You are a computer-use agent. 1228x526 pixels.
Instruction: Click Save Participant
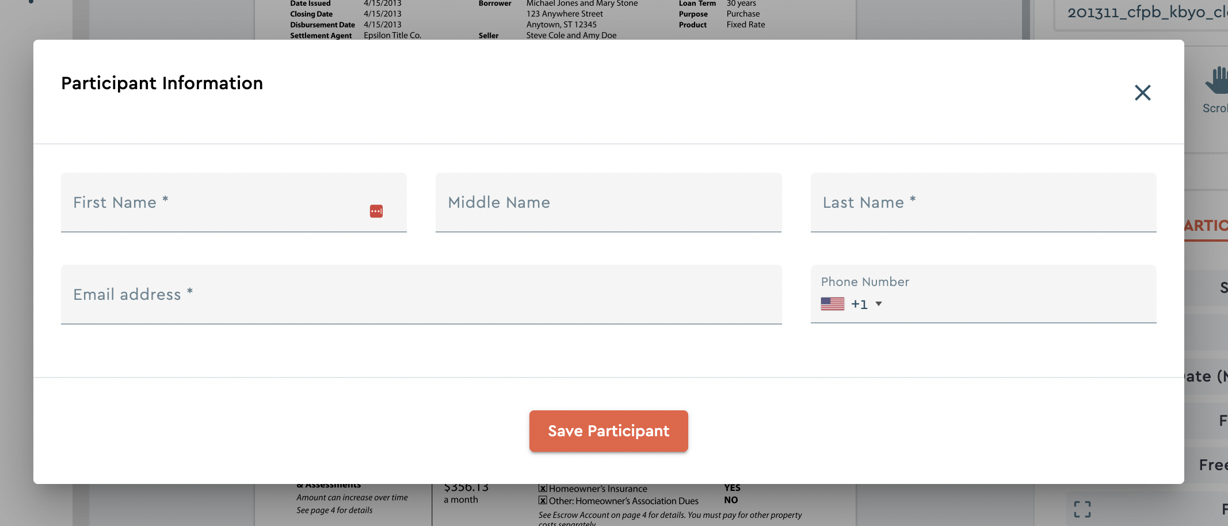608,430
